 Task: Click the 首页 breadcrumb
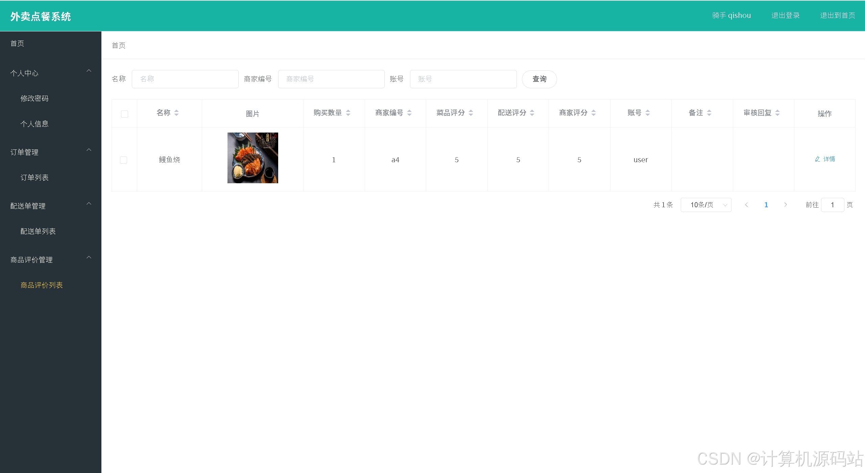pyautogui.click(x=119, y=45)
